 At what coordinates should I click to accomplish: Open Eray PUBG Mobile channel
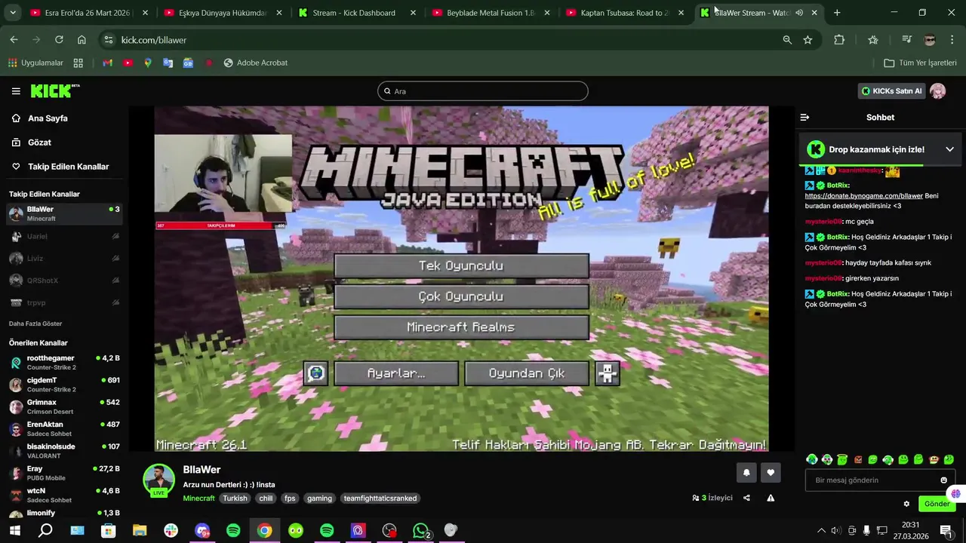(x=64, y=473)
